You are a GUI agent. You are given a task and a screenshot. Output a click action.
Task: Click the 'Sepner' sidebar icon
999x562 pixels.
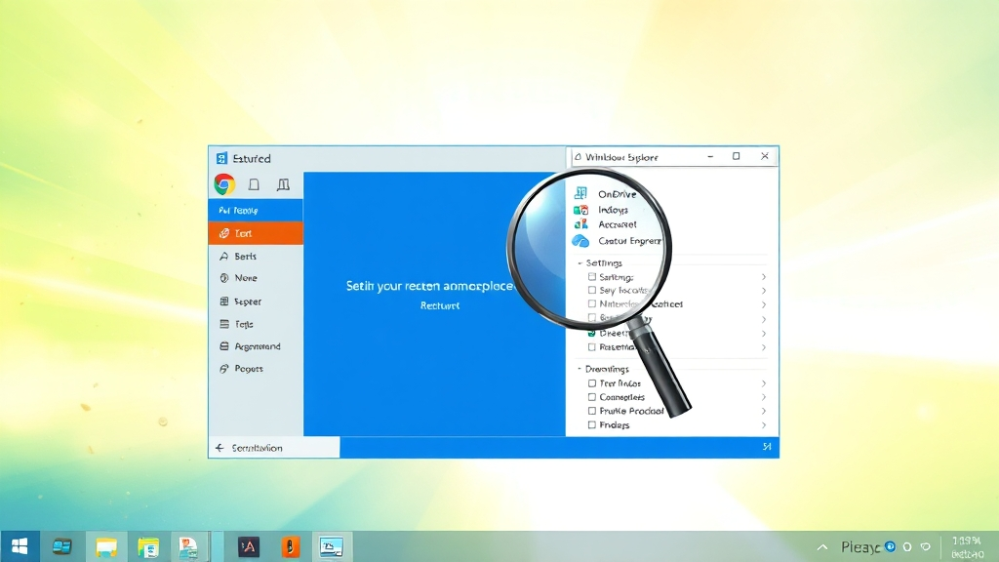(x=223, y=301)
